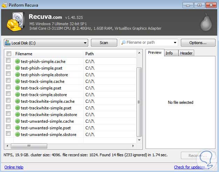Click green status icon for test-unwanted-simple.pset
This screenshot has height=172, width=219.
click(17, 128)
